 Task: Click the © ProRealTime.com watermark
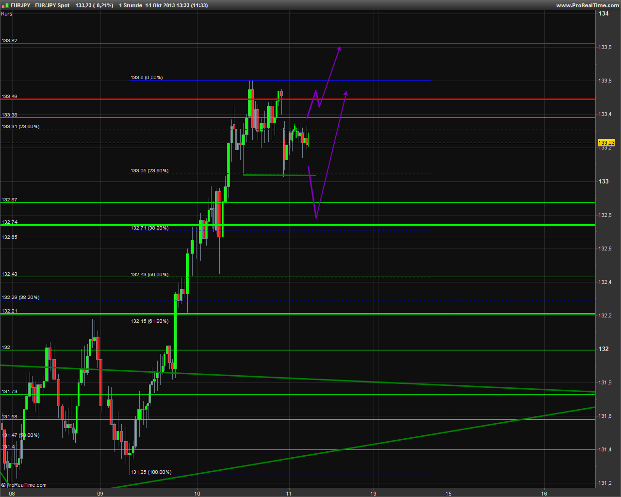[x=24, y=485]
